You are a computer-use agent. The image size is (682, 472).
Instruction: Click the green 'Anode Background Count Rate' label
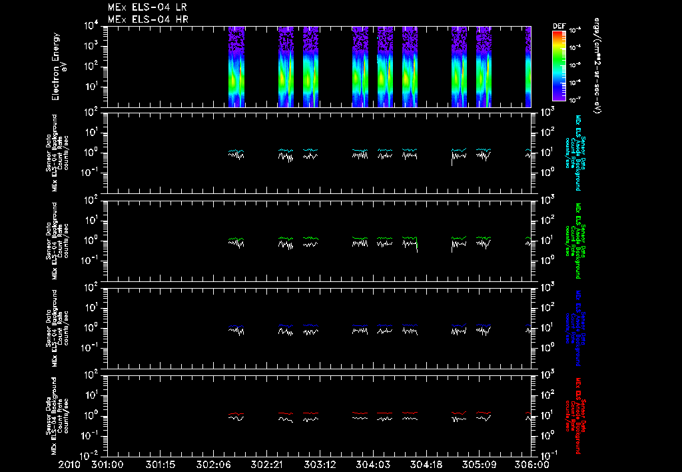[574, 241]
